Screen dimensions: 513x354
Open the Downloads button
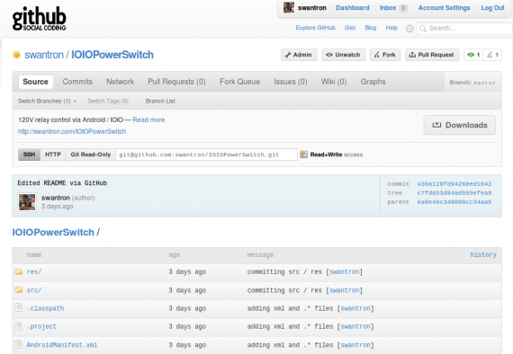tap(460, 125)
